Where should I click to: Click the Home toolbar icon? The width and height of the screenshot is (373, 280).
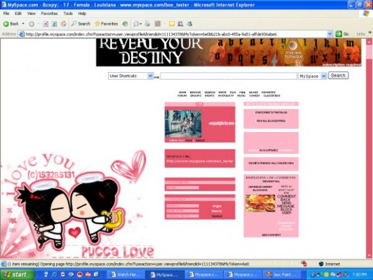click(64, 24)
